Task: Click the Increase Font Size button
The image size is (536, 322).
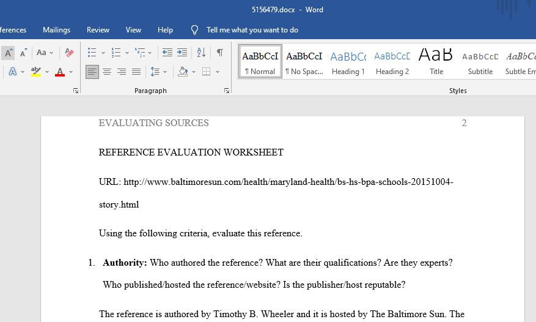Action: [8, 53]
